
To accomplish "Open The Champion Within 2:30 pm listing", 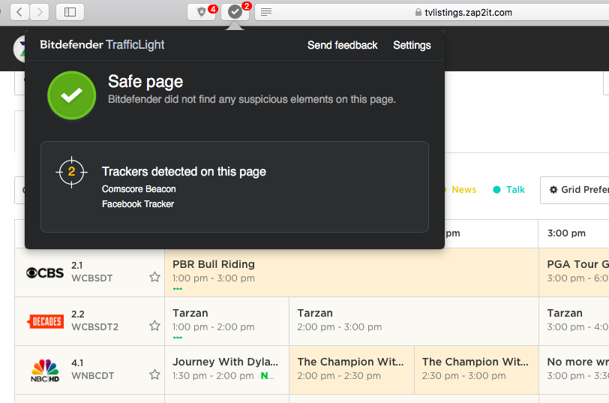I will pos(476,370).
